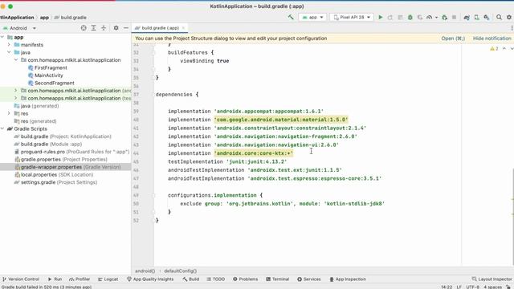Collapse the java folder

tap(9, 52)
